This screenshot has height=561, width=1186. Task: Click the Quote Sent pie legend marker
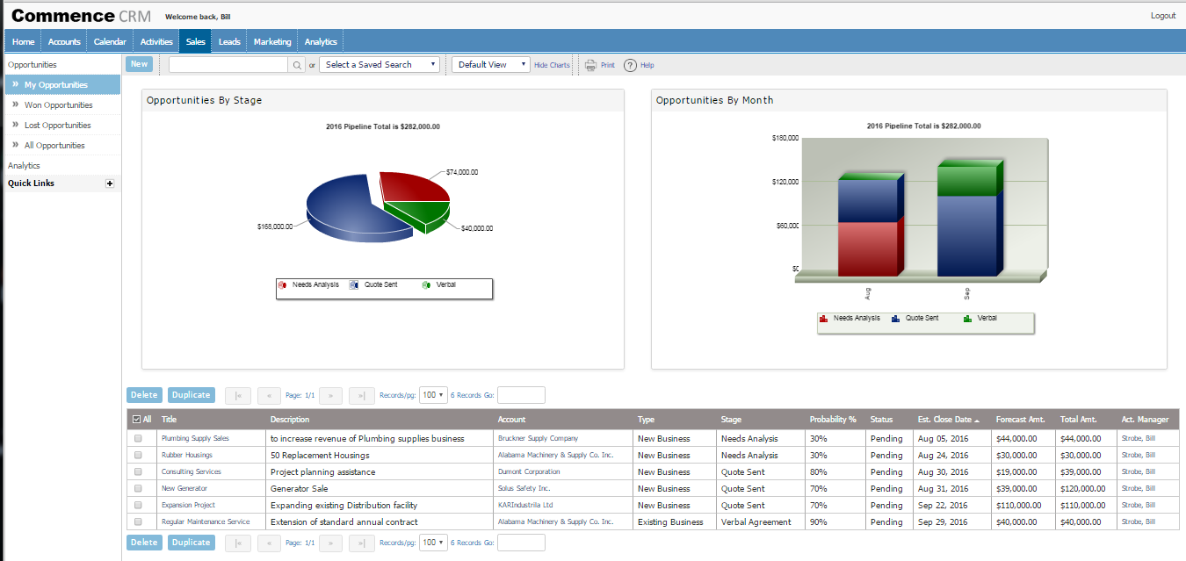353,285
